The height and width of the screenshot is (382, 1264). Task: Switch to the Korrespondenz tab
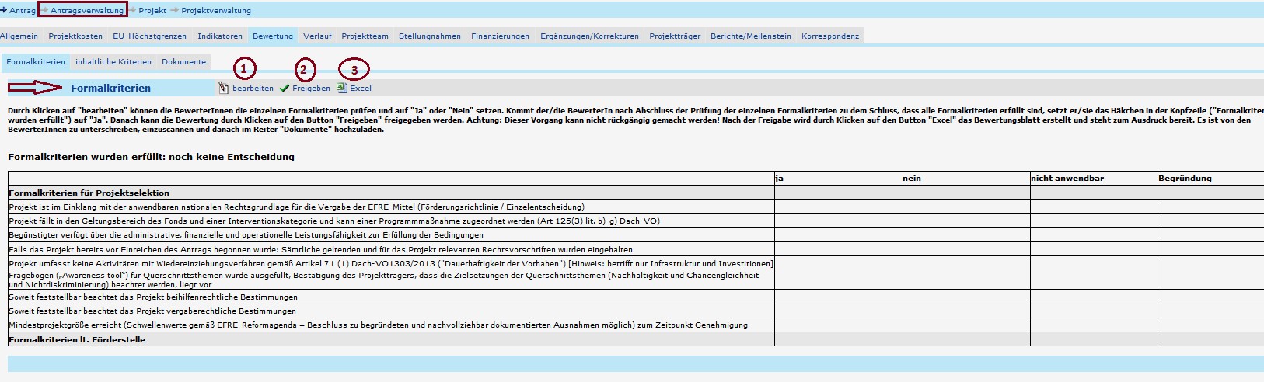coord(830,36)
